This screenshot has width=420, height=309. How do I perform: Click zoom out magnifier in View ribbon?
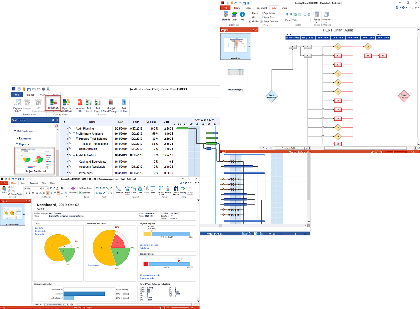point(291,14)
